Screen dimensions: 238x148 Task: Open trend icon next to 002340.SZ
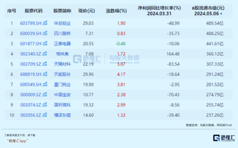(45, 53)
